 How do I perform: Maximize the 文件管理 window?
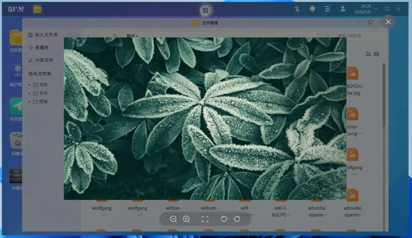point(370,22)
